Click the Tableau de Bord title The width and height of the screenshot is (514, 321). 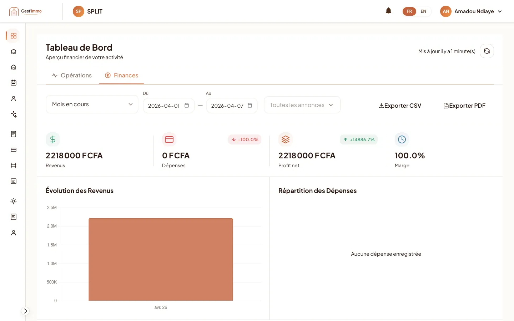pos(79,47)
